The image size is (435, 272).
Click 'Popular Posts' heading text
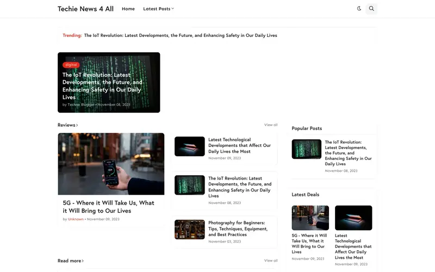307,128
